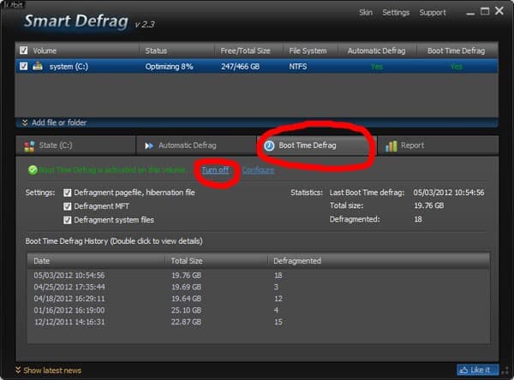Click the Free/Total Size column header
Viewport: 514px width, 380px height.
coord(248,50)
